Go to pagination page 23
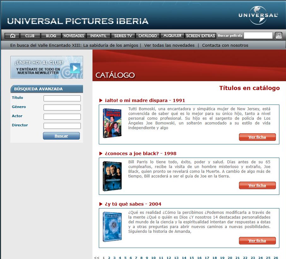 point(253,258)
